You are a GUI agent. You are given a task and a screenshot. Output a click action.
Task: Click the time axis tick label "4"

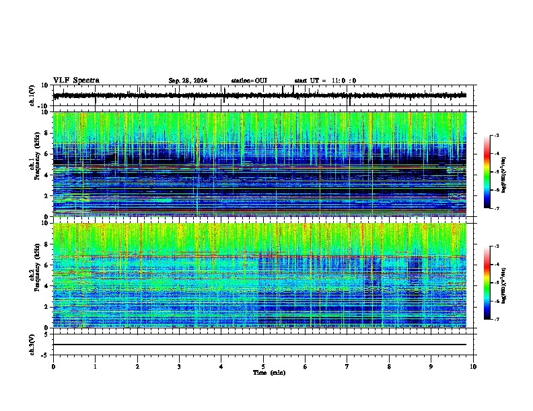click(221, 367)
